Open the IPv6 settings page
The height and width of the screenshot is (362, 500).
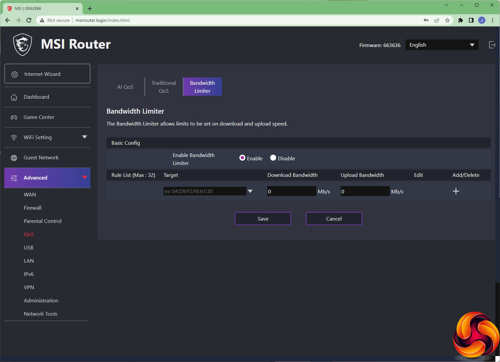(29, 274)
